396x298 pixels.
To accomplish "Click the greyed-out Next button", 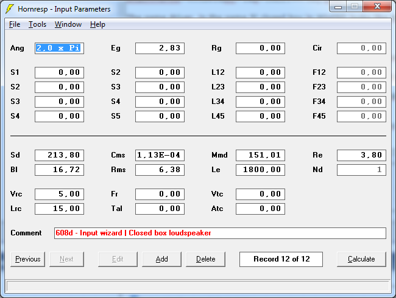I will [x=66, y=259].
